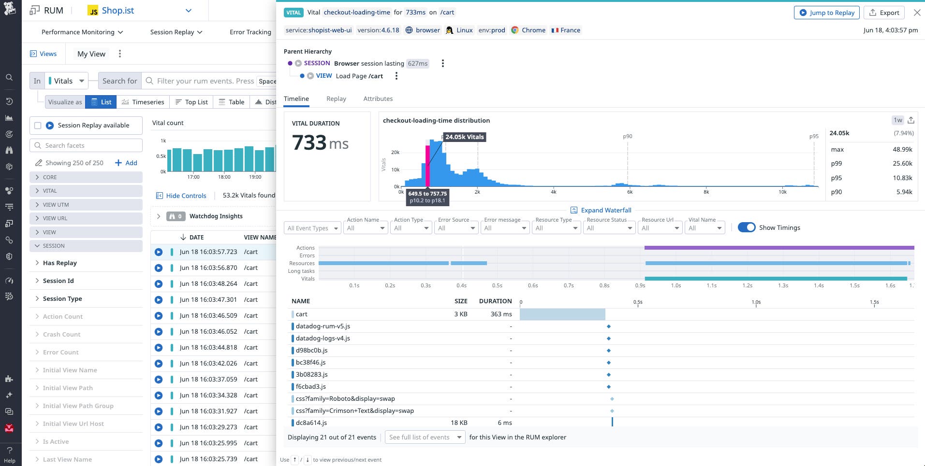Turn off the Show Timings toggle

click(x=747, y=227)
